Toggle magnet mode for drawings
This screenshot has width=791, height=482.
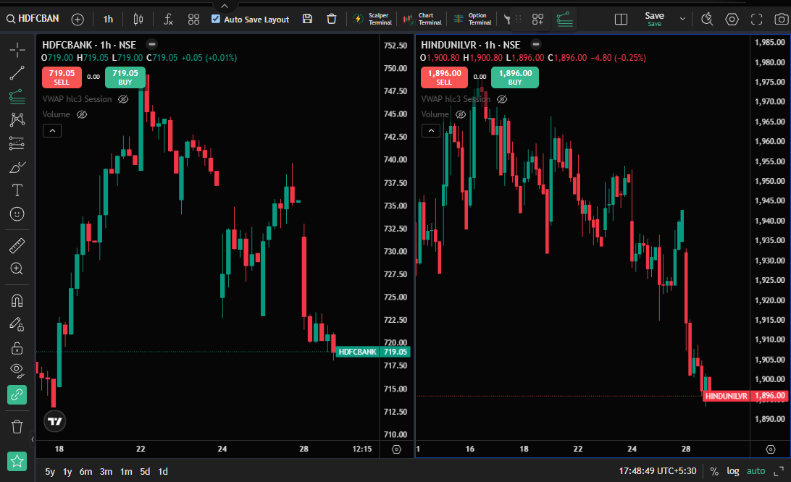click(17, 300)
